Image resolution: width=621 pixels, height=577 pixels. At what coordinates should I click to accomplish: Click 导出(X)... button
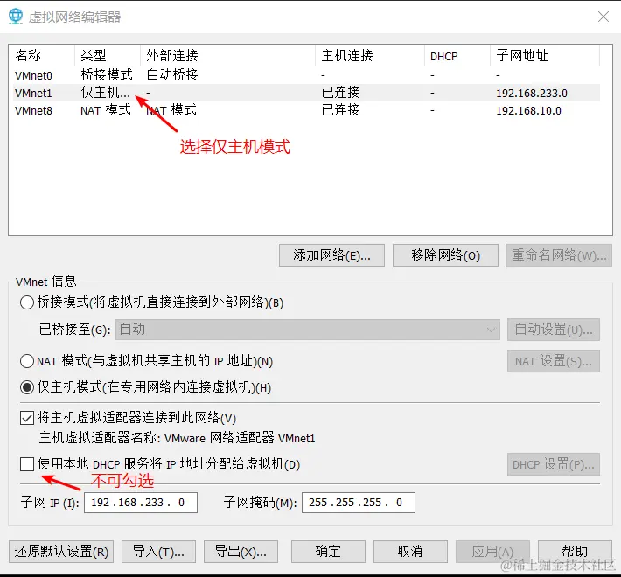pyautogui.click(x=241, y=552)
